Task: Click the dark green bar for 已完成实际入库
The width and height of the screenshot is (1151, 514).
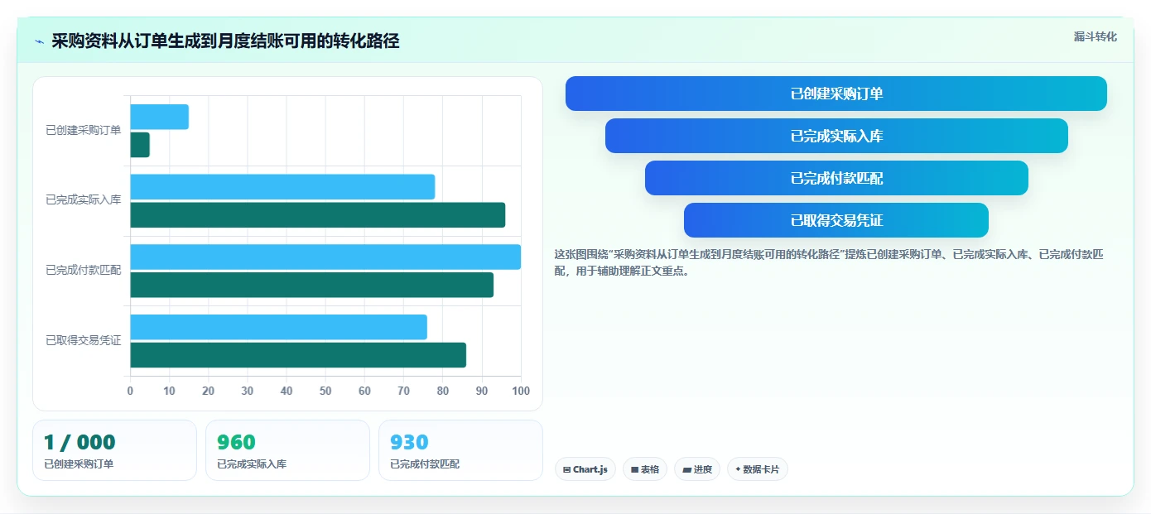Action: 317,215
